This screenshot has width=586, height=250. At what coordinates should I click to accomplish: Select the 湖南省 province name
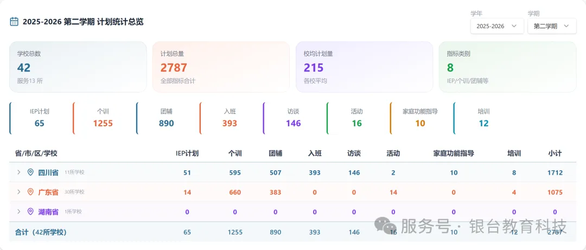pos(48,211)
